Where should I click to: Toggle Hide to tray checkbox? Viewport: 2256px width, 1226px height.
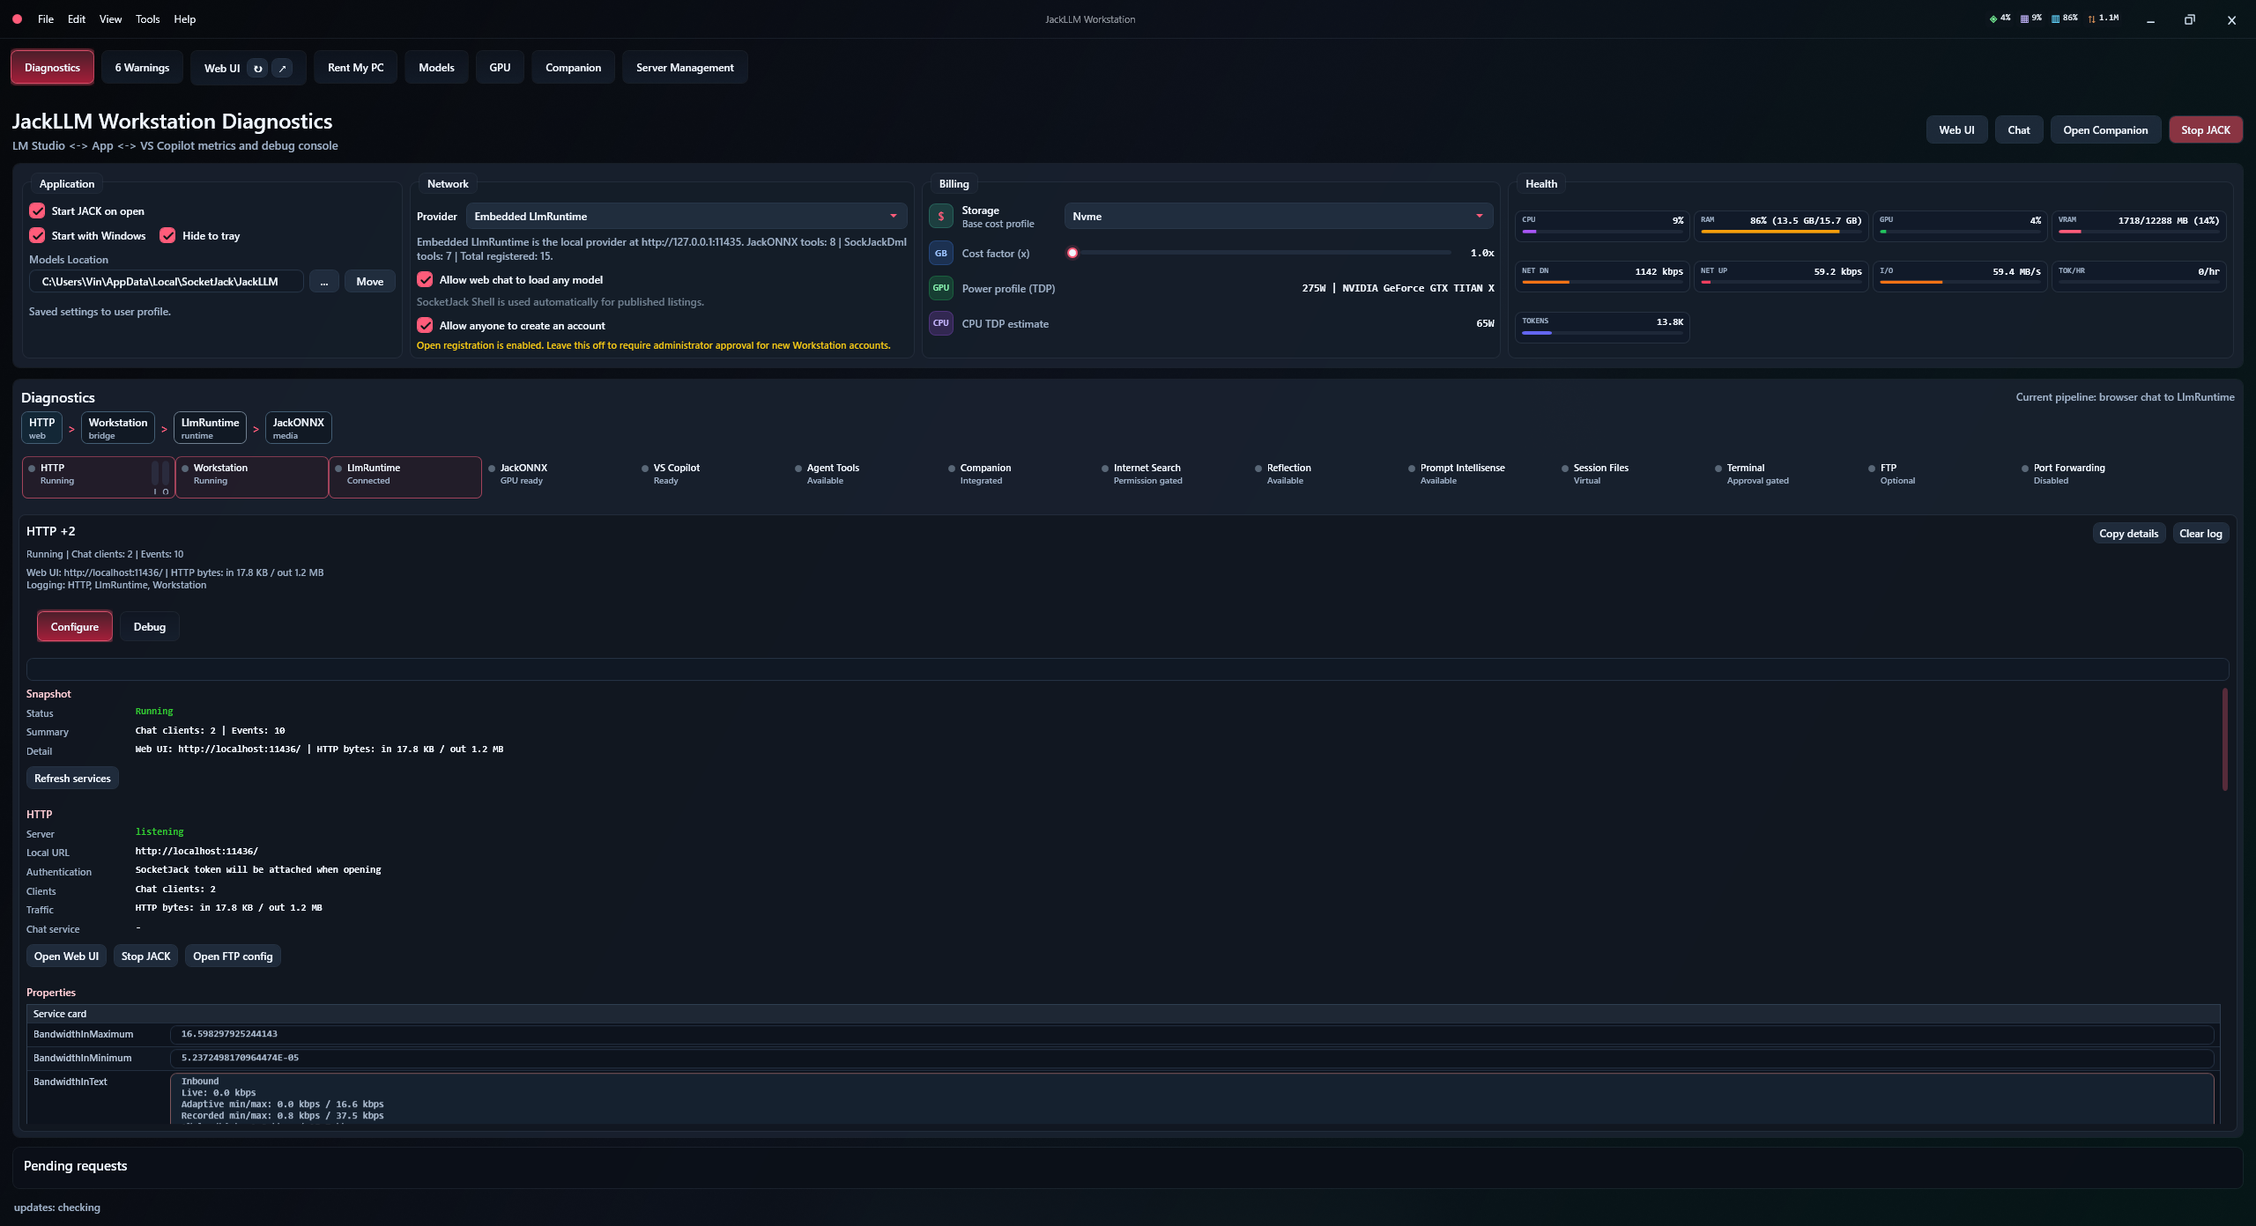pyautogui.click(x=167, y=235)
